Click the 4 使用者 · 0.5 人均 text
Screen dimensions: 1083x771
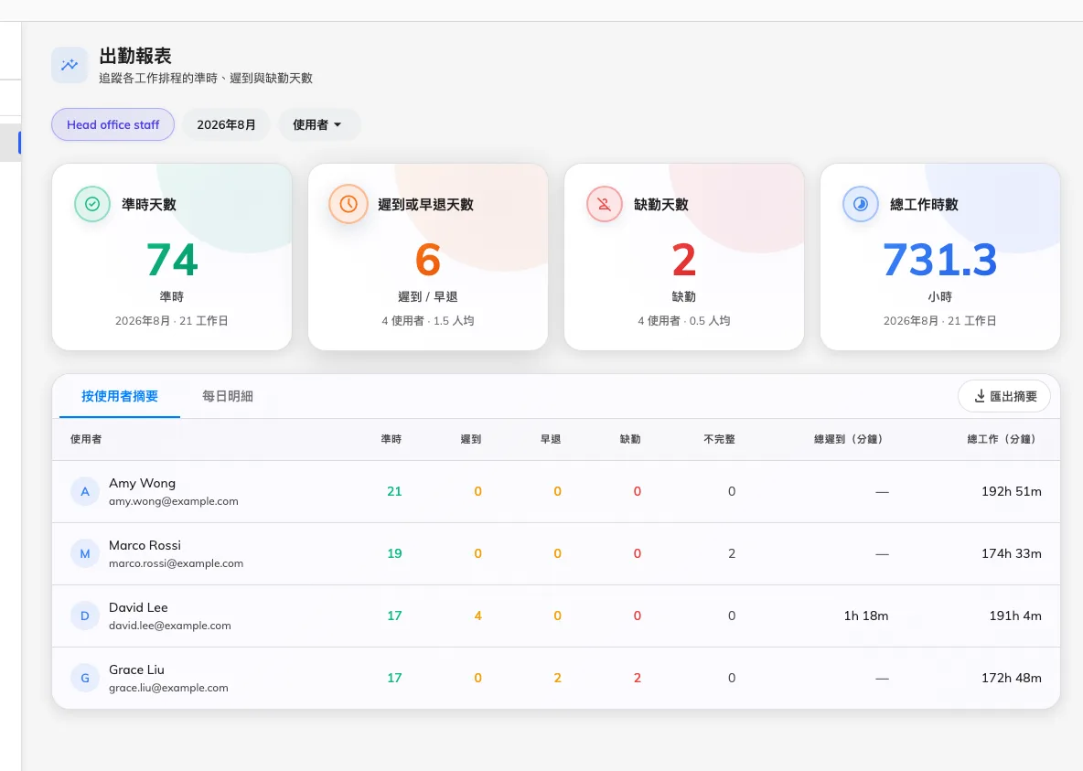click(x=684, y=321)
